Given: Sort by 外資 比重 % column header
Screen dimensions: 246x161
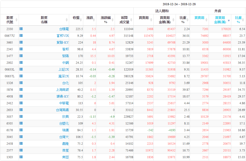Looking at the screenshot, I should [x=238, y=20].
